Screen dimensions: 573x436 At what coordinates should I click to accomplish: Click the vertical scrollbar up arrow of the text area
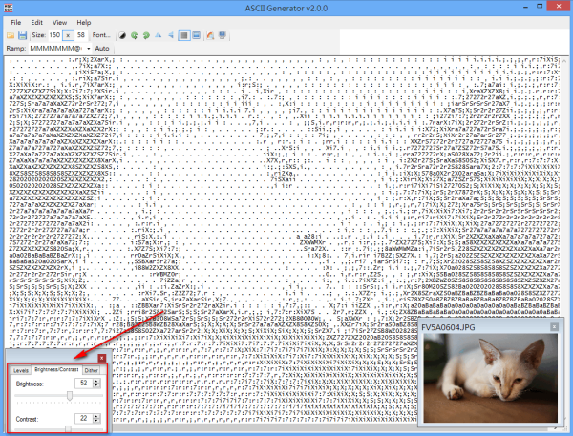point(564,61)
